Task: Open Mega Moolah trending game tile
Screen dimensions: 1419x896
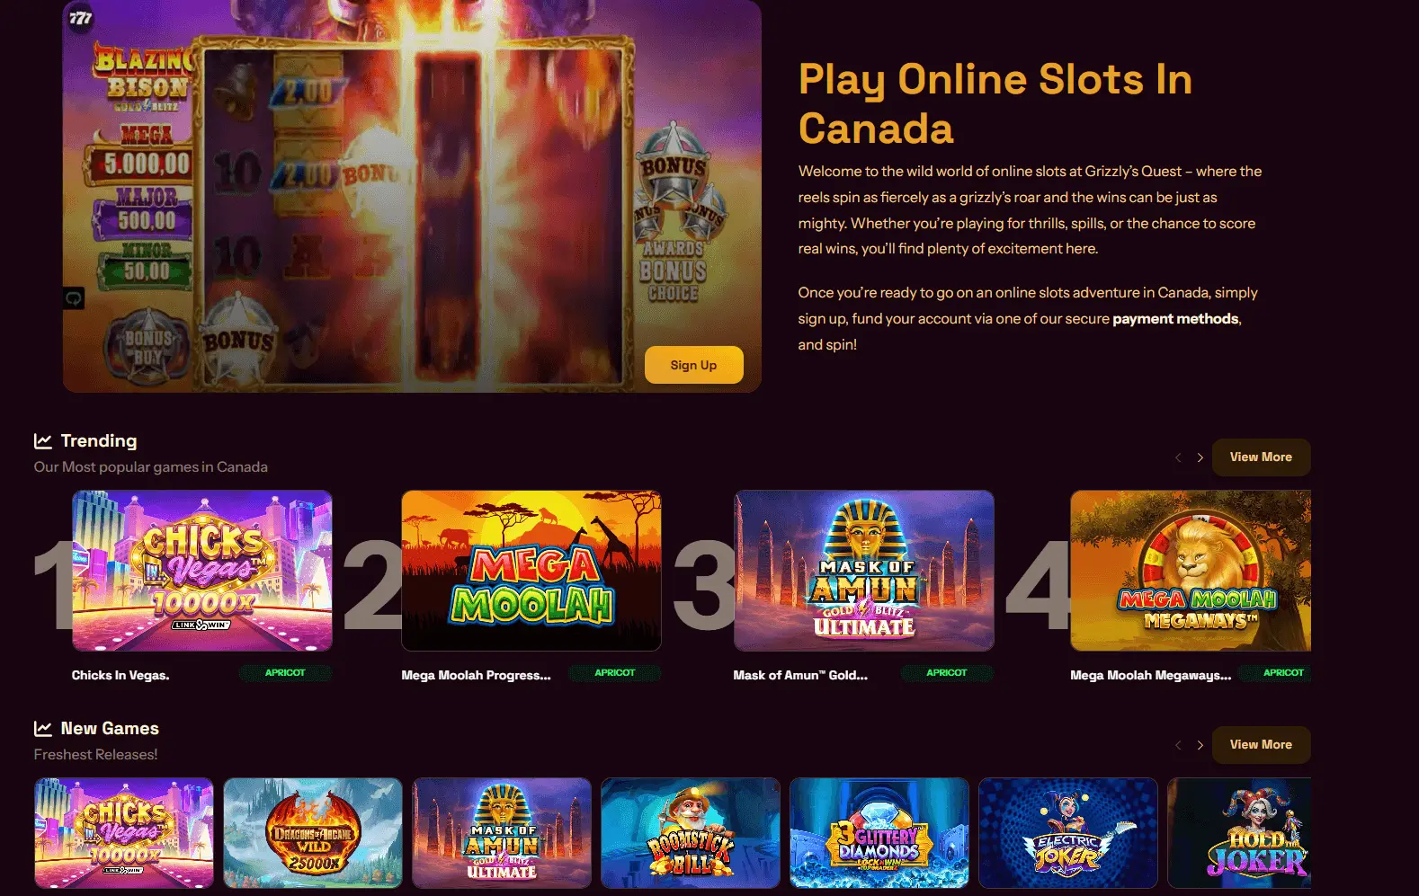Action: click(x=531, y=571)
